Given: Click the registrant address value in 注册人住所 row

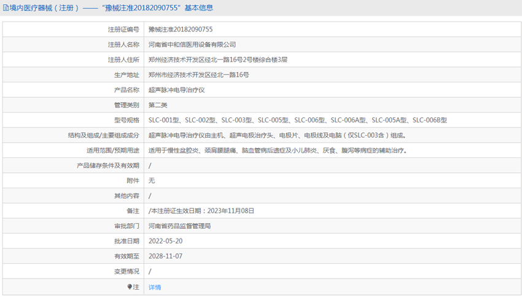Looking at the screenshot, I should pos(218,60).
